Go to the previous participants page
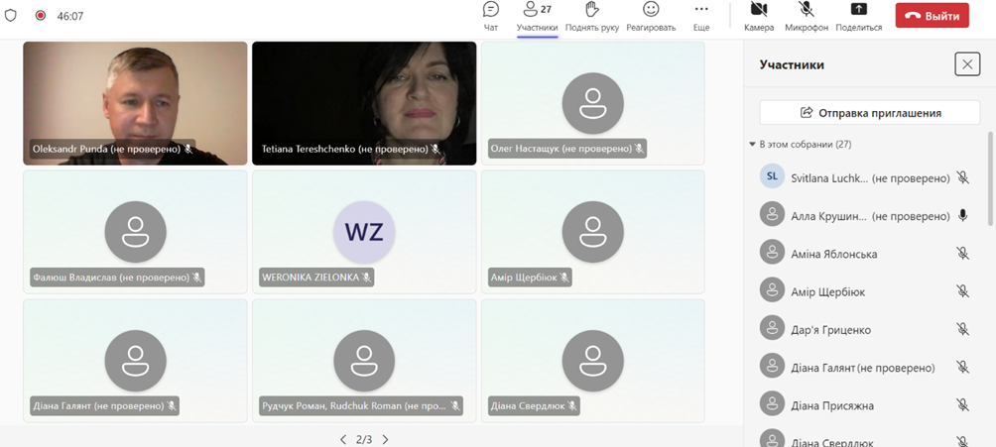Image resolution: width=996 pixels, height=447 pixels. click(343, 439)
